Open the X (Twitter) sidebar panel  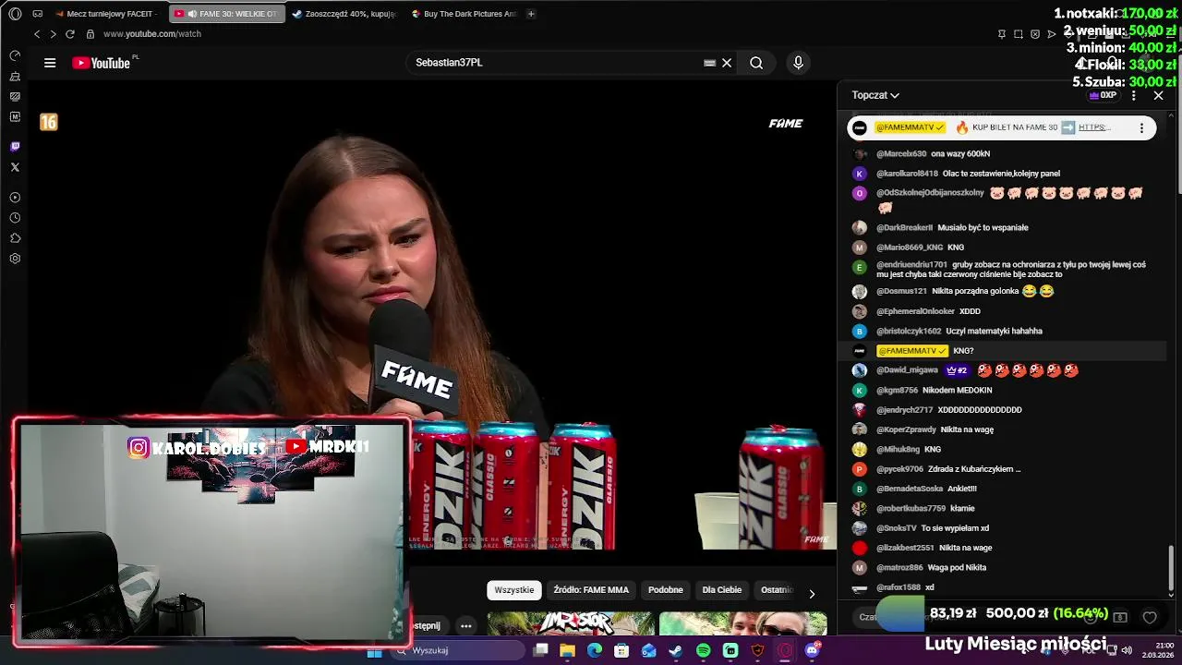pyautogui.click(x=15, y=167)
